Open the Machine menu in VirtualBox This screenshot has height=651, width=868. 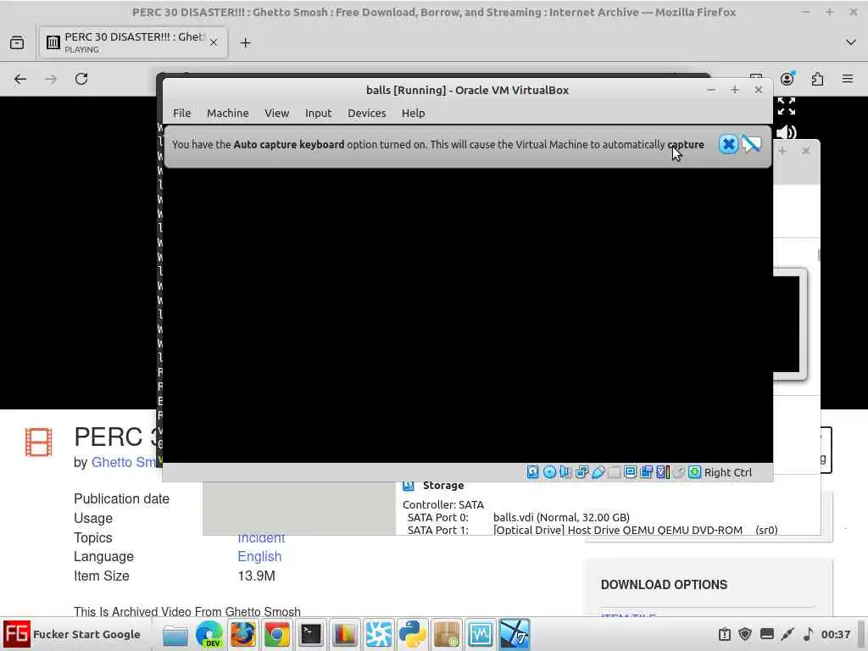227,113
